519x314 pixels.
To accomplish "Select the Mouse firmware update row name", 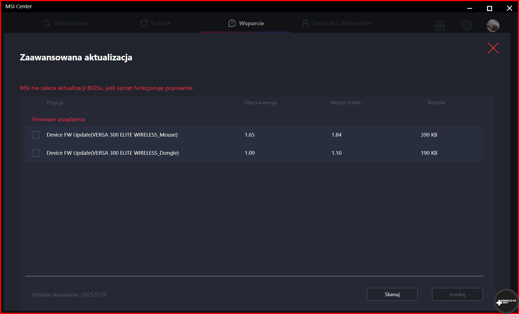I will click(112, 135).
